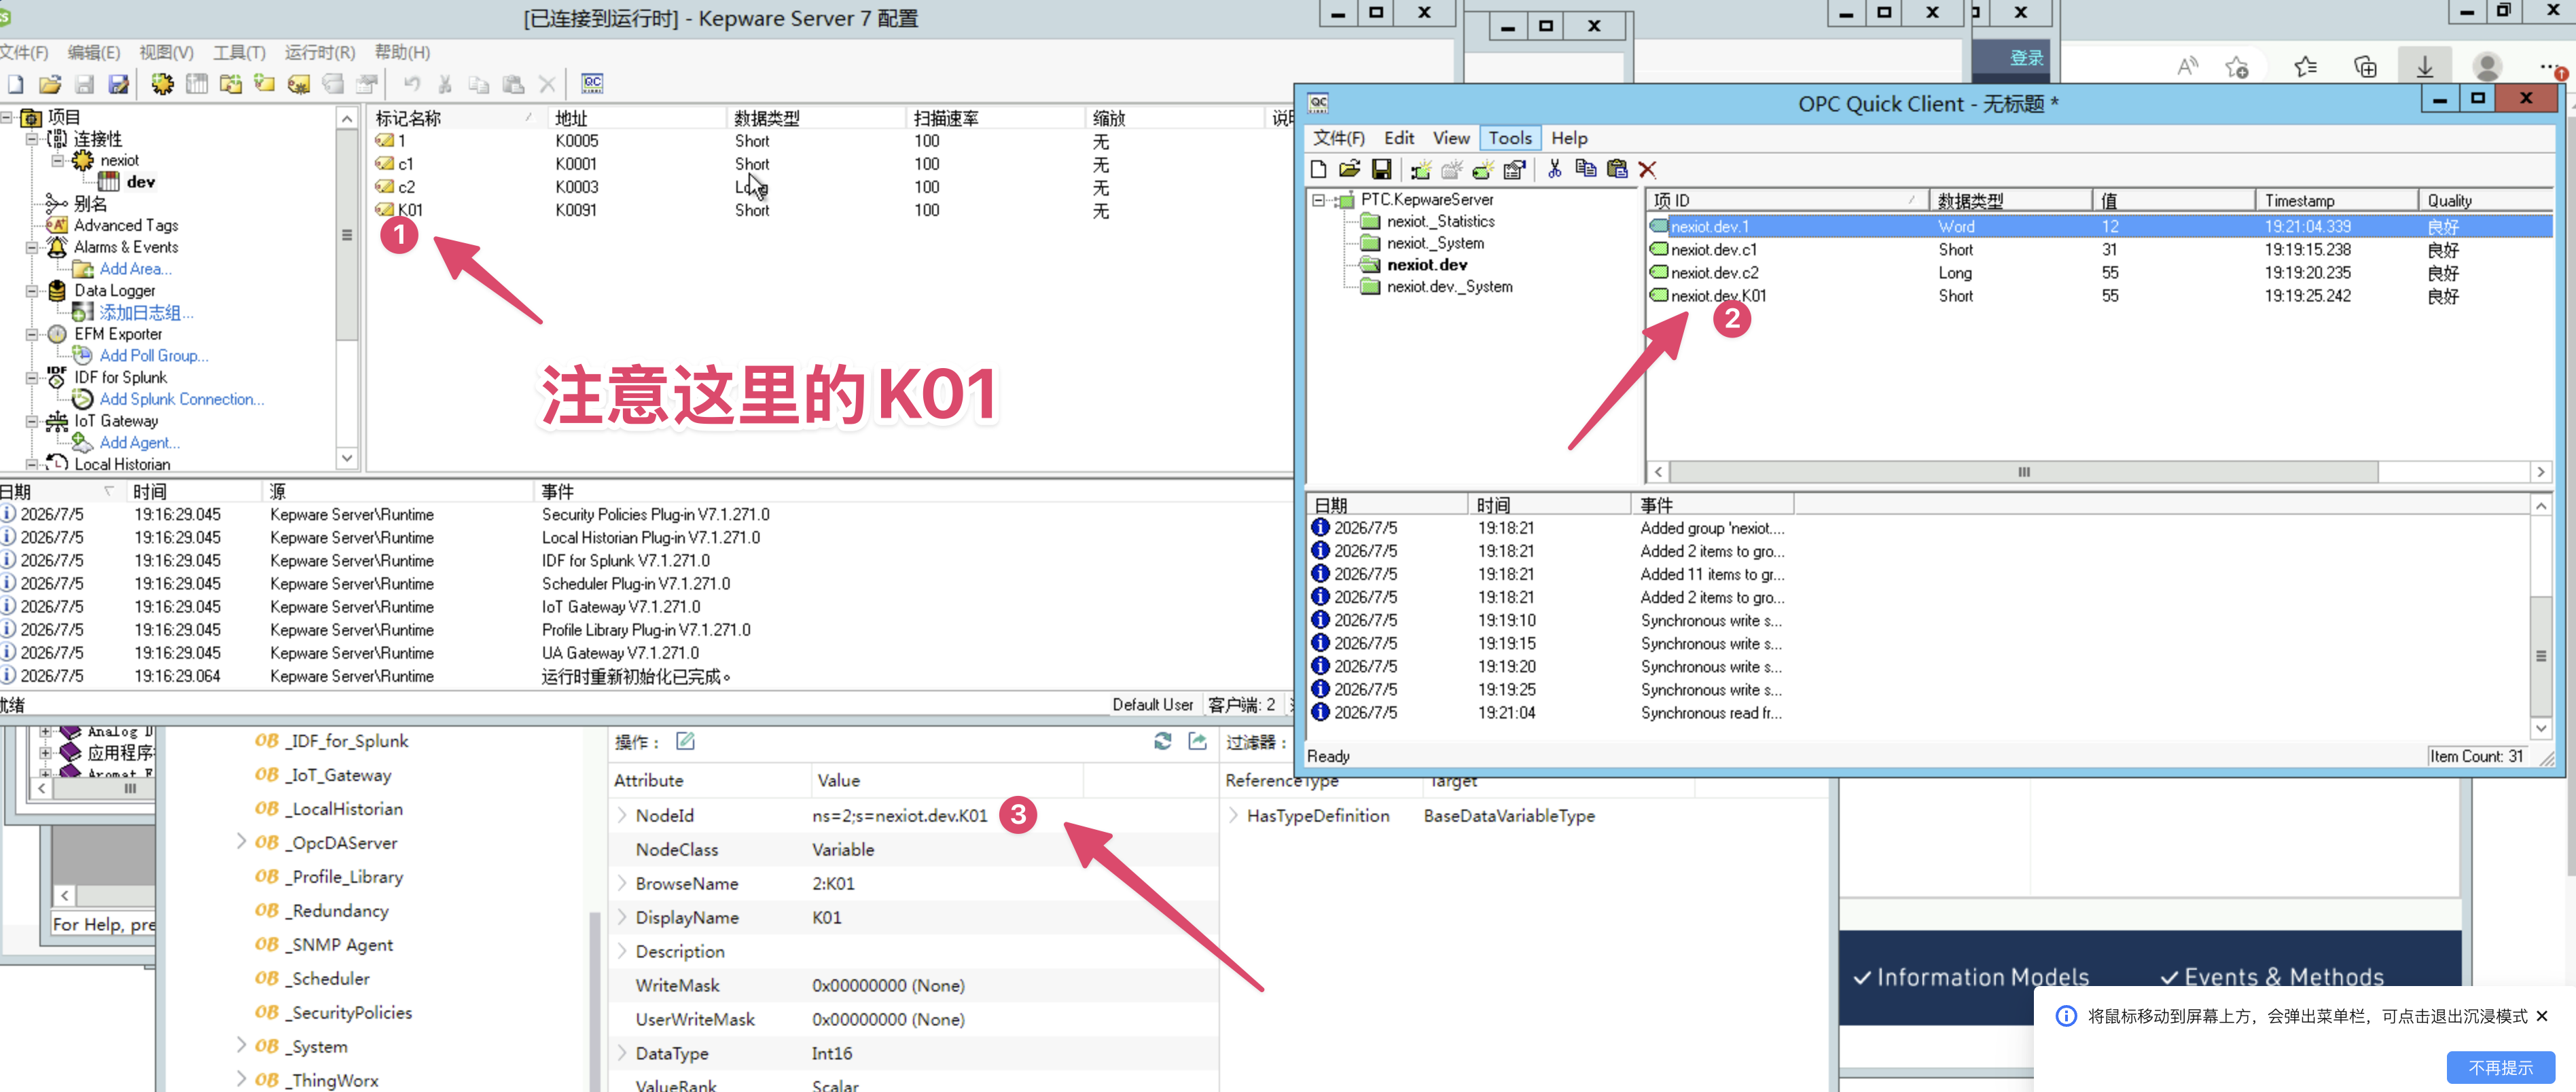Image resolution: width=2576 pixels, height=1092 pixels.
Task: Click the New Channel gear icon
Action: [x=162, y=84]
